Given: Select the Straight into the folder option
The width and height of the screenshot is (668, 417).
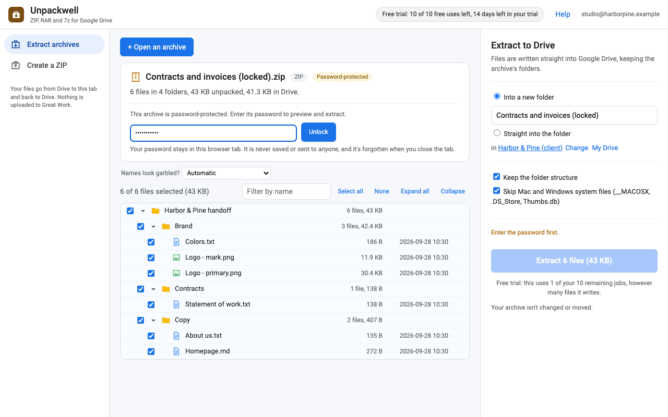Looking at the screenshot, I should 497,133.
